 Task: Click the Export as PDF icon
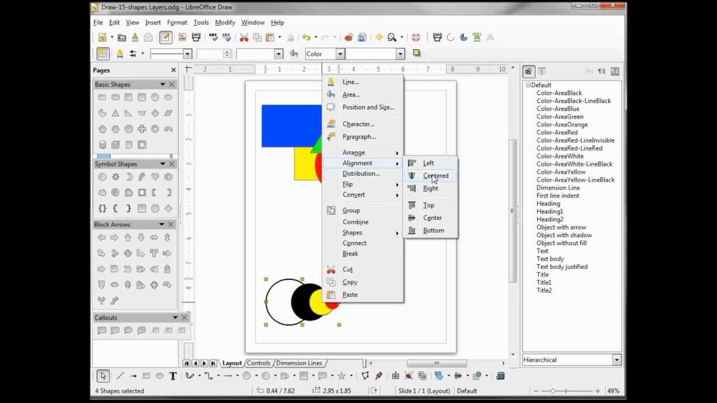pyautogui.click(x=182, y=38)
